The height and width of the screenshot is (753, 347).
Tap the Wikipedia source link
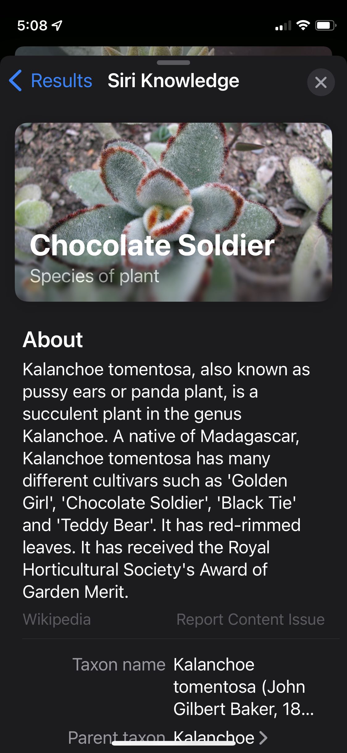pyautogui.click(x=57, y=619)
